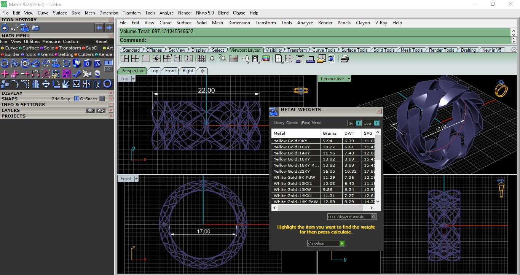Click the oval toggle in Layers panel
Image resolution: width=520 pixels, height=275 pixels.
[90, 110]
